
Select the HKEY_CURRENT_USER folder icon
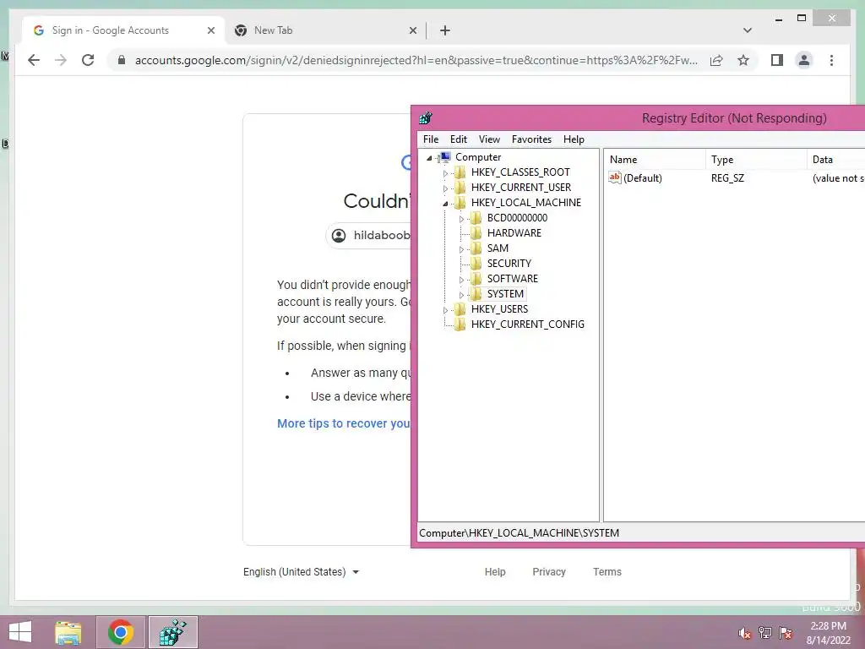460,188
